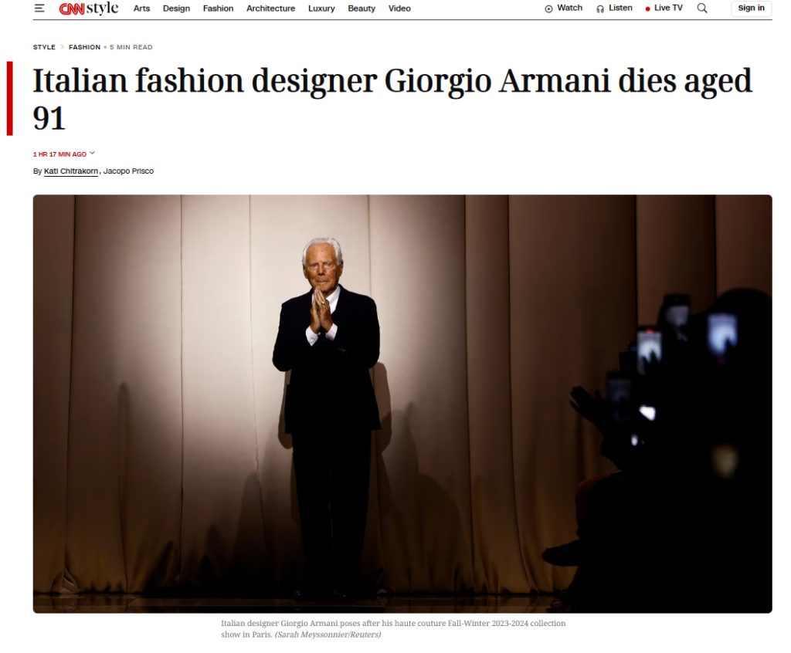Click the Giorgio Armani main photo
The image size is (791, 653).
(x=402, y=404)
